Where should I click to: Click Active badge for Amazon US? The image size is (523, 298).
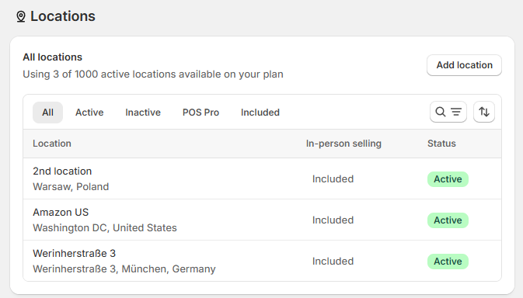click(x=448, y=220)
